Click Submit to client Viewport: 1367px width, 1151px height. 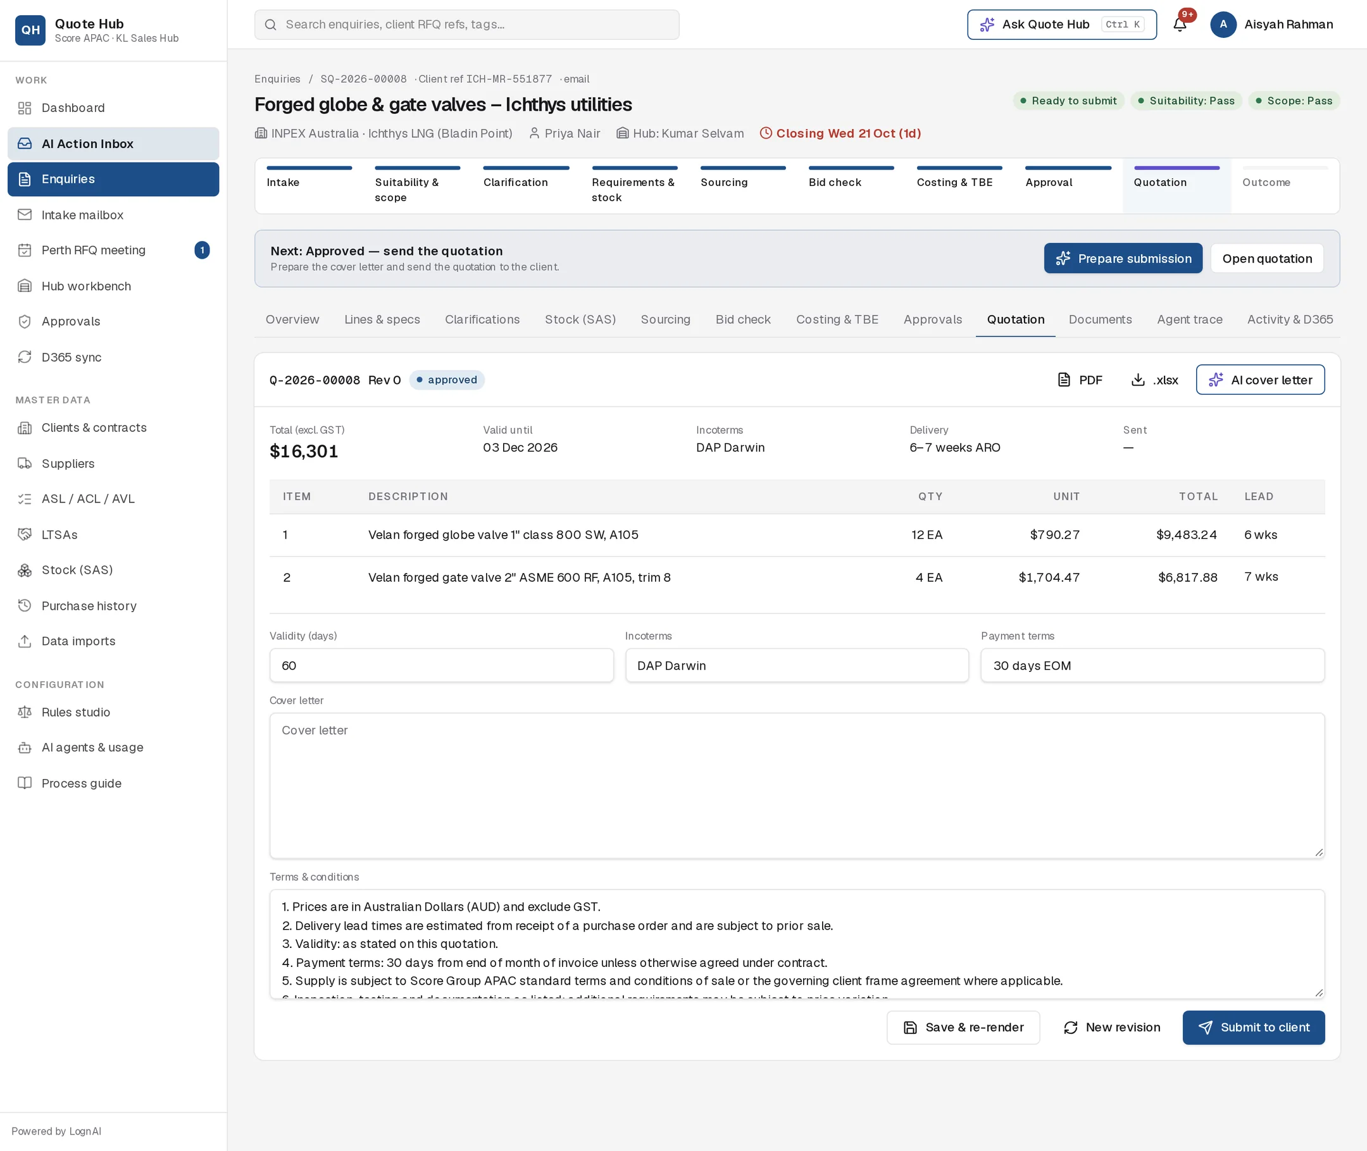1254,1027
